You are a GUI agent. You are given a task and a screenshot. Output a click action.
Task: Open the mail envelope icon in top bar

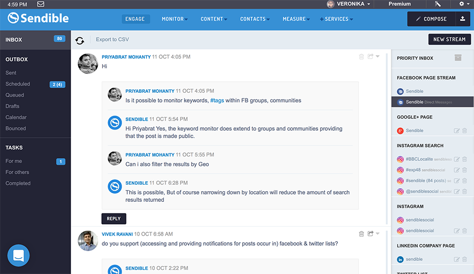tap(40, 4)
